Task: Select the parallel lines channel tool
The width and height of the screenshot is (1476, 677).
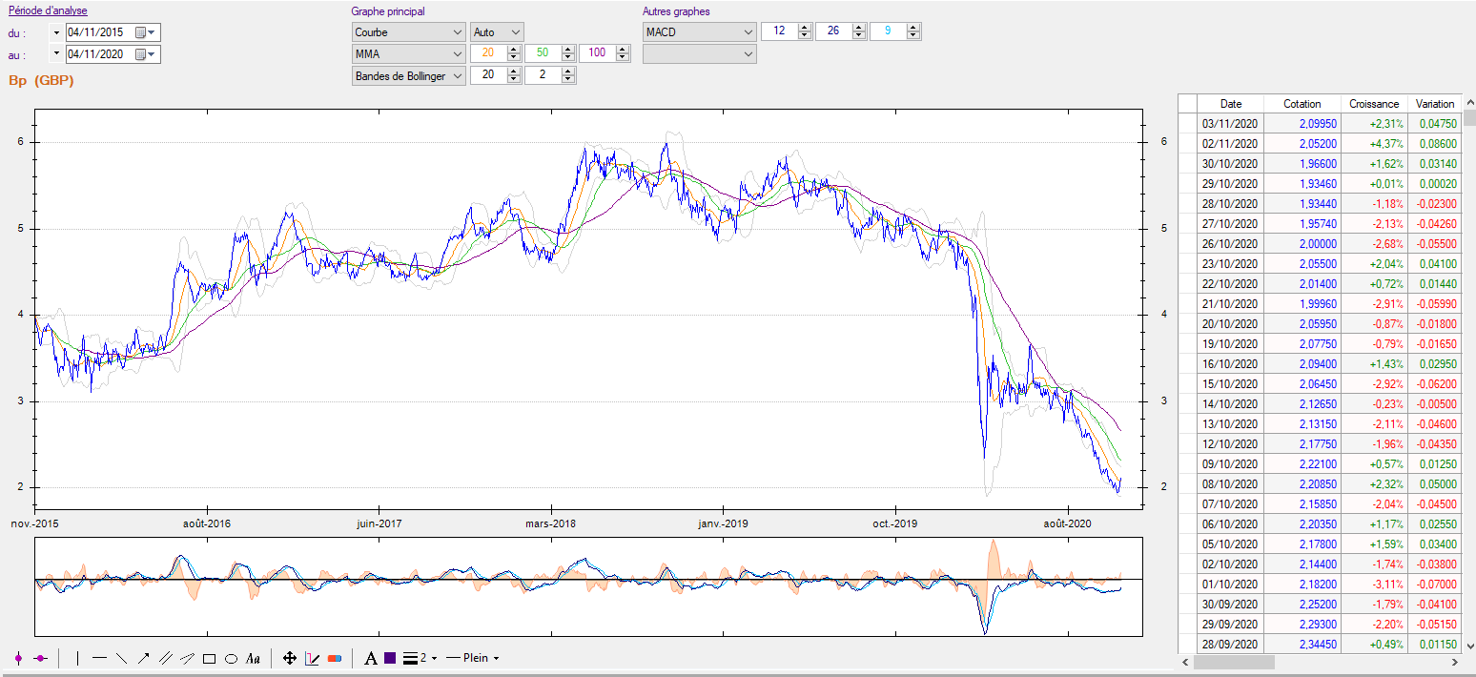Action: (x=165, y=658)
